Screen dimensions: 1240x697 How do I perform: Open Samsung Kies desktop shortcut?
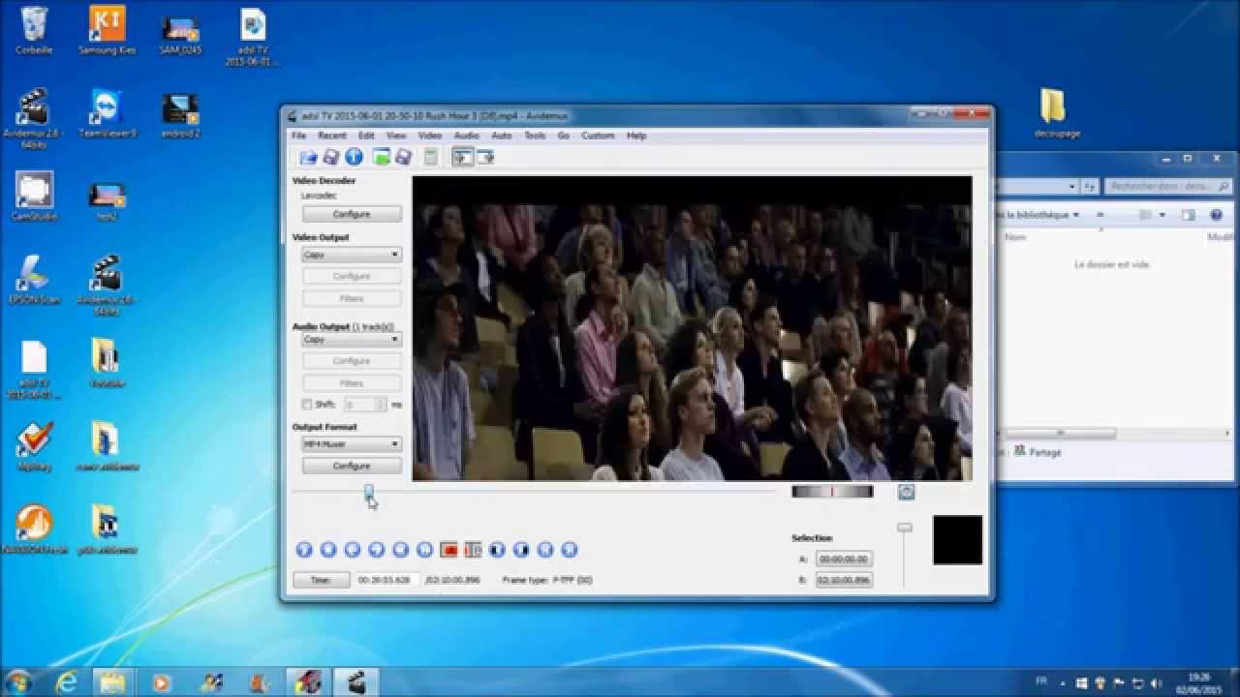[107, 31]
